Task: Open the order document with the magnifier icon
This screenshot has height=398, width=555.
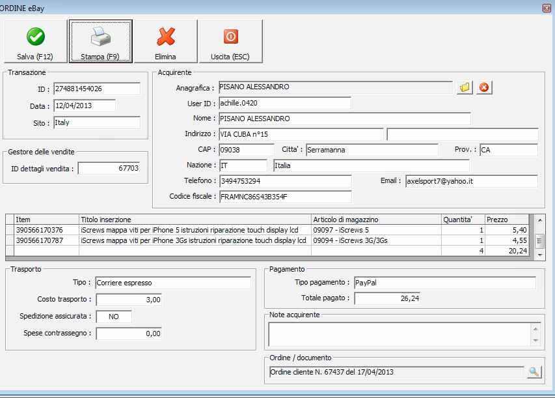Action: click(534, 372)
